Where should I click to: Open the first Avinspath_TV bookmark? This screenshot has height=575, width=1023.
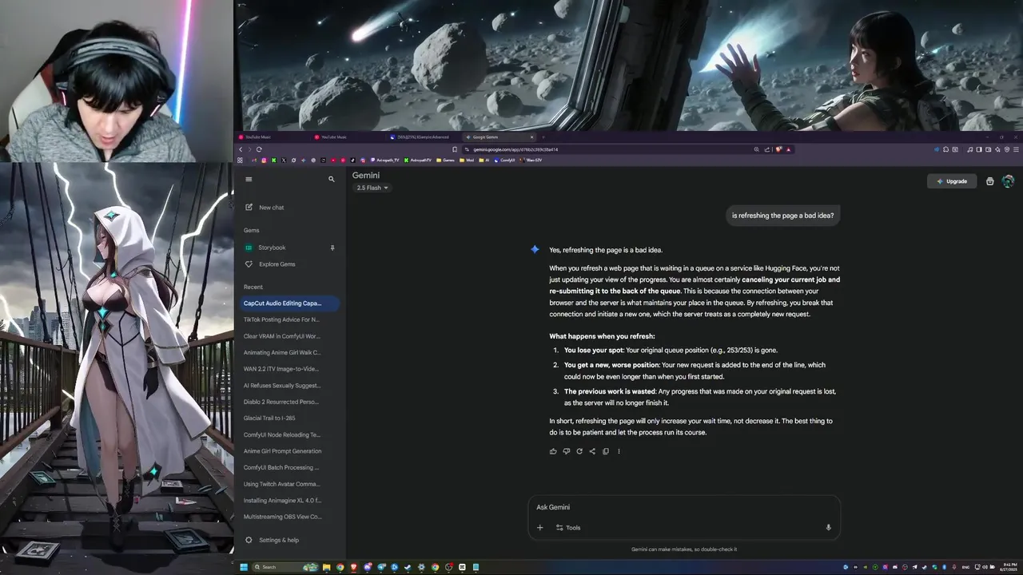point(385,161)
